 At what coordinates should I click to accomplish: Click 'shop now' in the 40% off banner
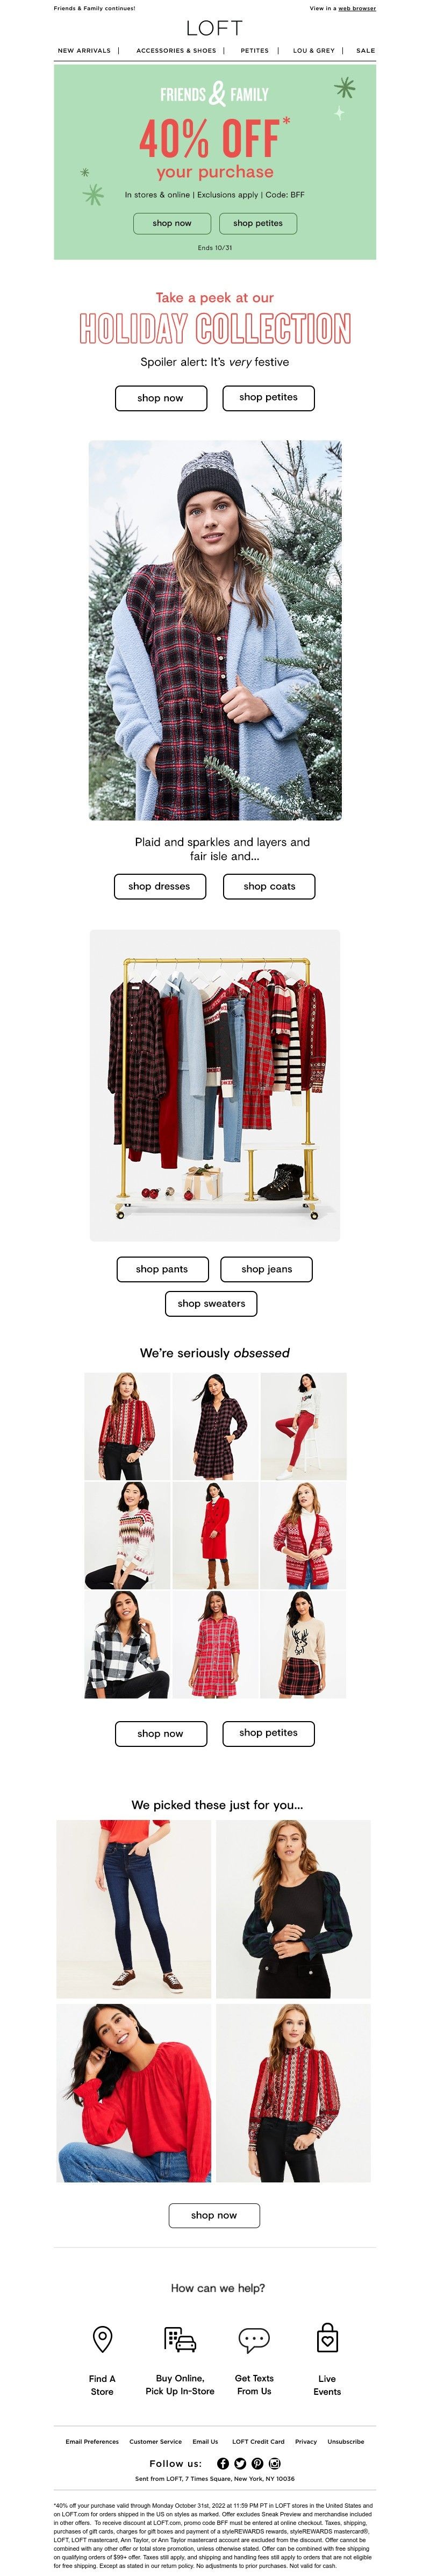coord(172,223)
